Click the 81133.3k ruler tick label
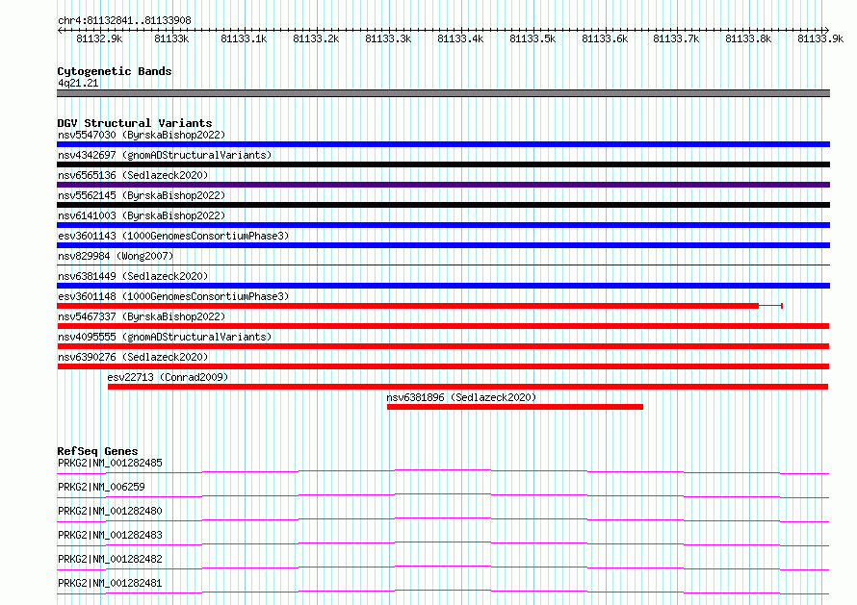The image size is (857, 605). pyautogui.click(x=388, y=38)
